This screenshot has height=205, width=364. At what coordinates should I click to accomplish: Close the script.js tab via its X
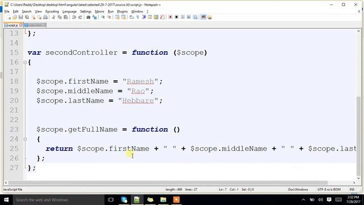(x=21, y=25)
